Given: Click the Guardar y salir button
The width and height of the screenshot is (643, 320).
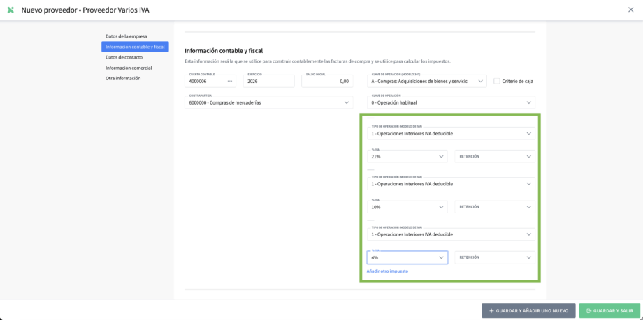Looking at the screenshot, I should point(609,310).
